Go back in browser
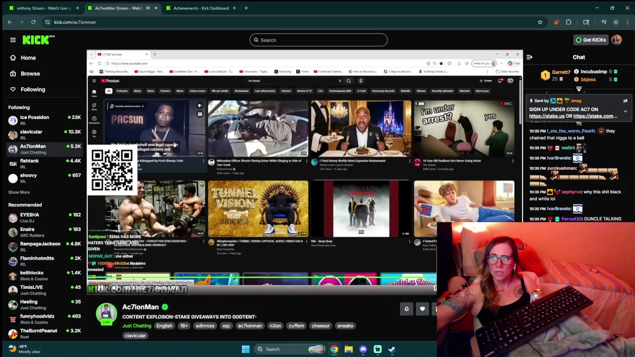This screenshot has width=635, height=357. pyautogui.click(x=9, y=22)
